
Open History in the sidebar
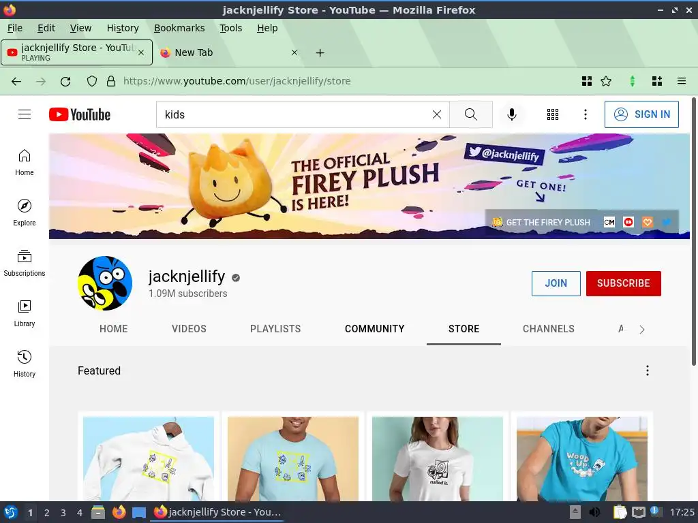25,364
